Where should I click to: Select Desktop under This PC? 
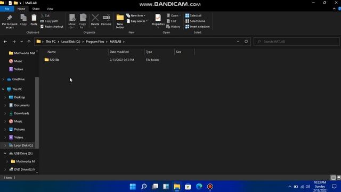[17, 97]
